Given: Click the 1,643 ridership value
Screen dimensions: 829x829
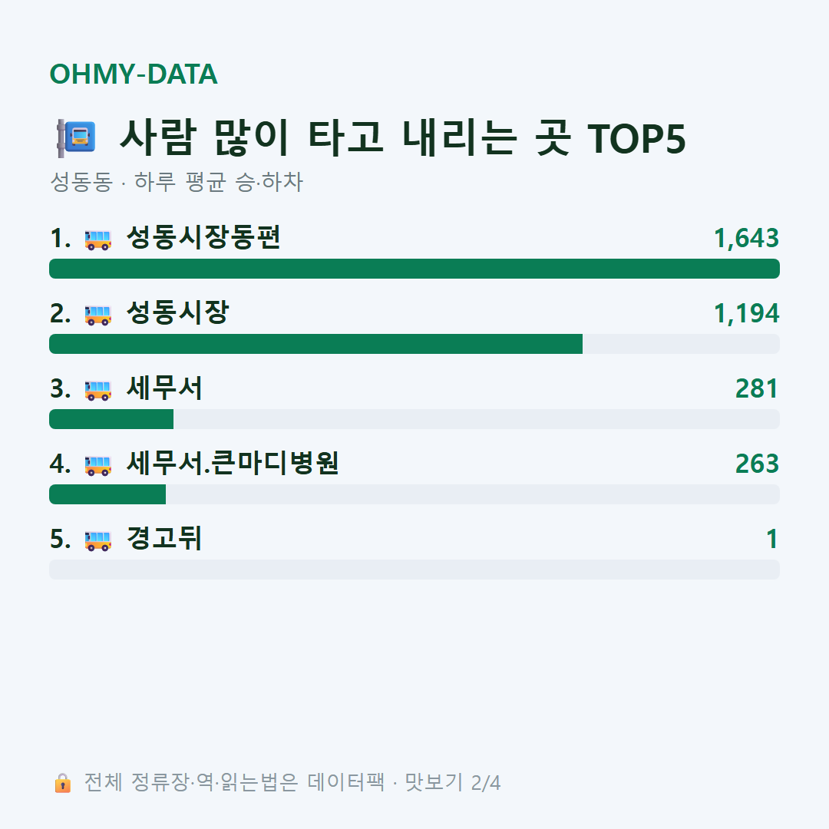Looking at the screenshot, I should [746, 239].
